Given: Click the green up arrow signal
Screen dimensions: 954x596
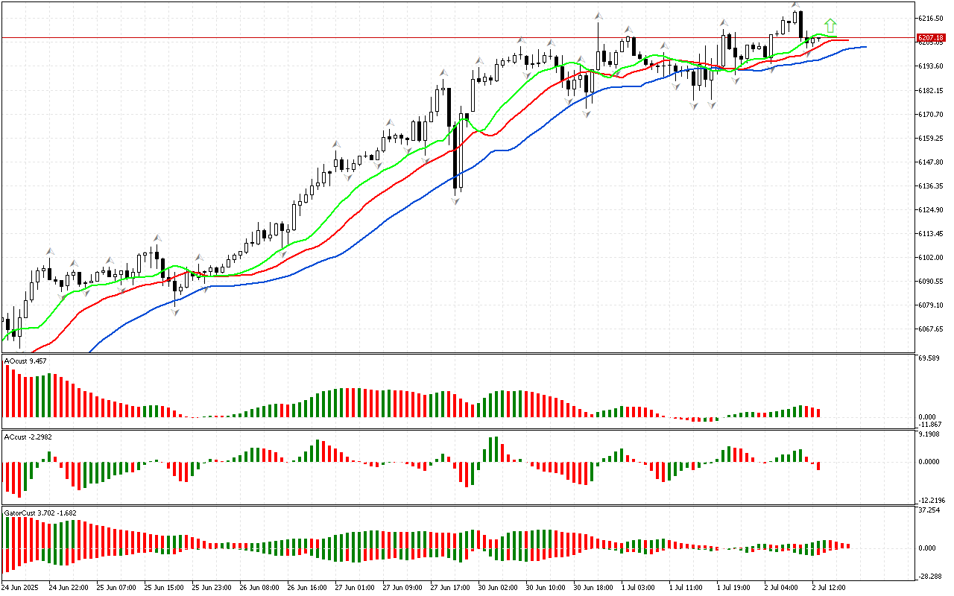Looking at the screenshot, I should coord(830,26).
